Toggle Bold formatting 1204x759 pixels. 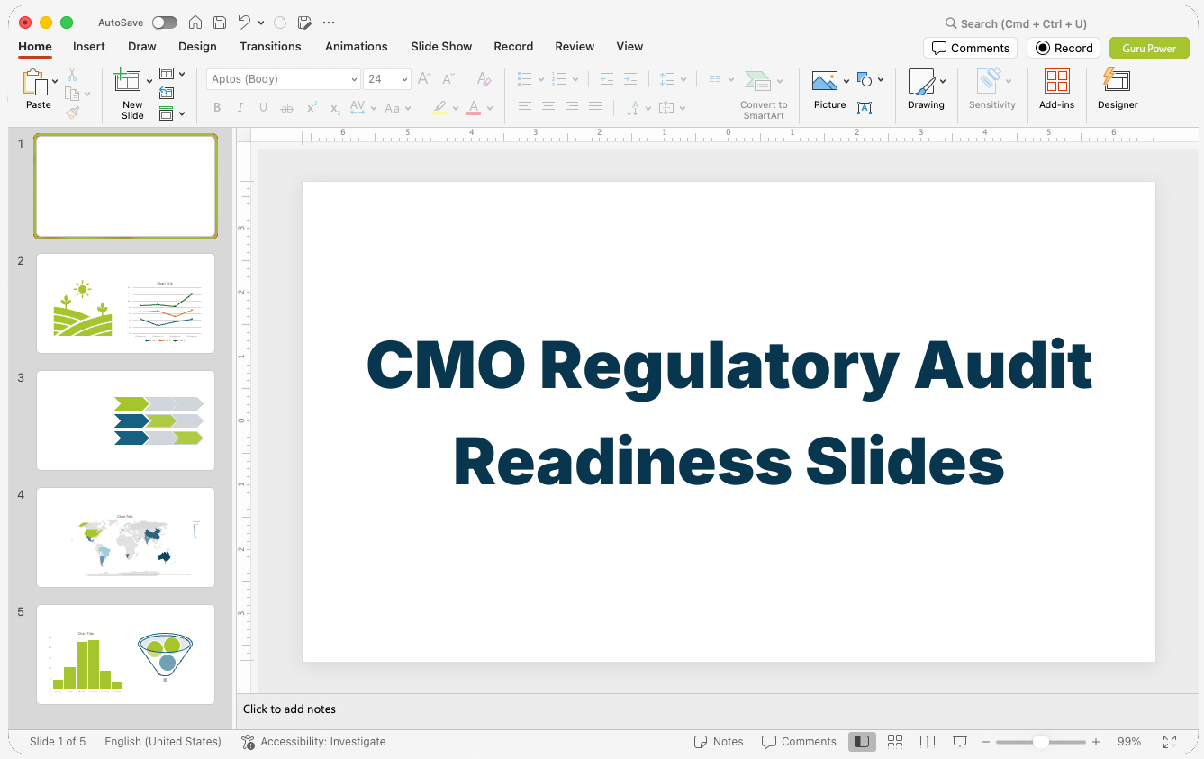(217, 108)
